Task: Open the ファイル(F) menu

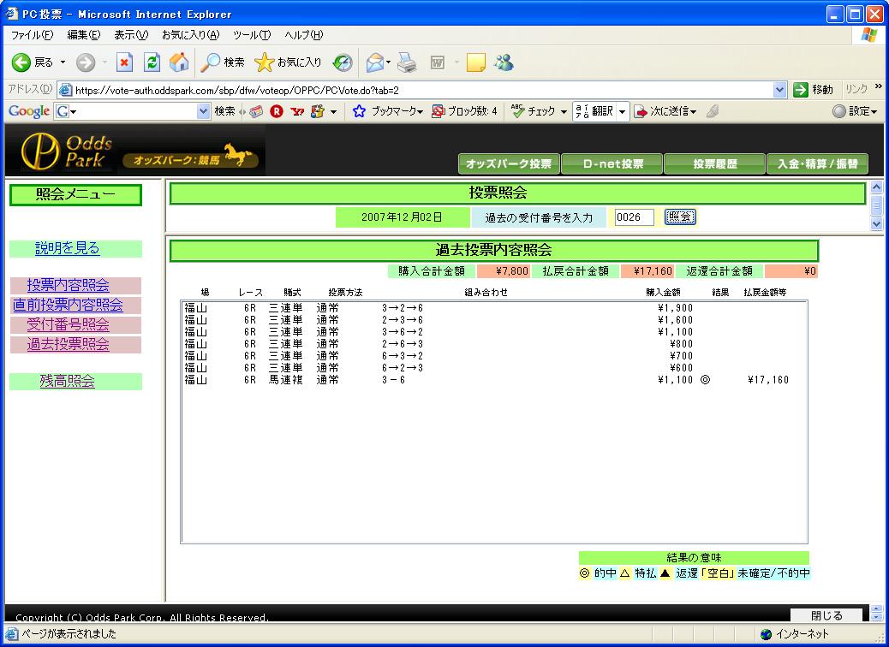Action: pyautogui.click(x=33, y=35)
